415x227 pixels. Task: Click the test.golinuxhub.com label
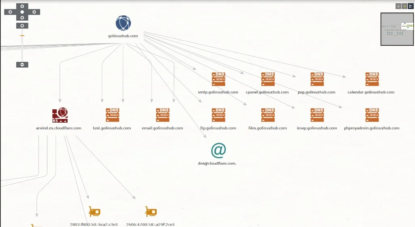tap(112, 128)
